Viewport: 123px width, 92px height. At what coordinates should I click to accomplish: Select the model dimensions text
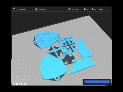tap(18, 81)
